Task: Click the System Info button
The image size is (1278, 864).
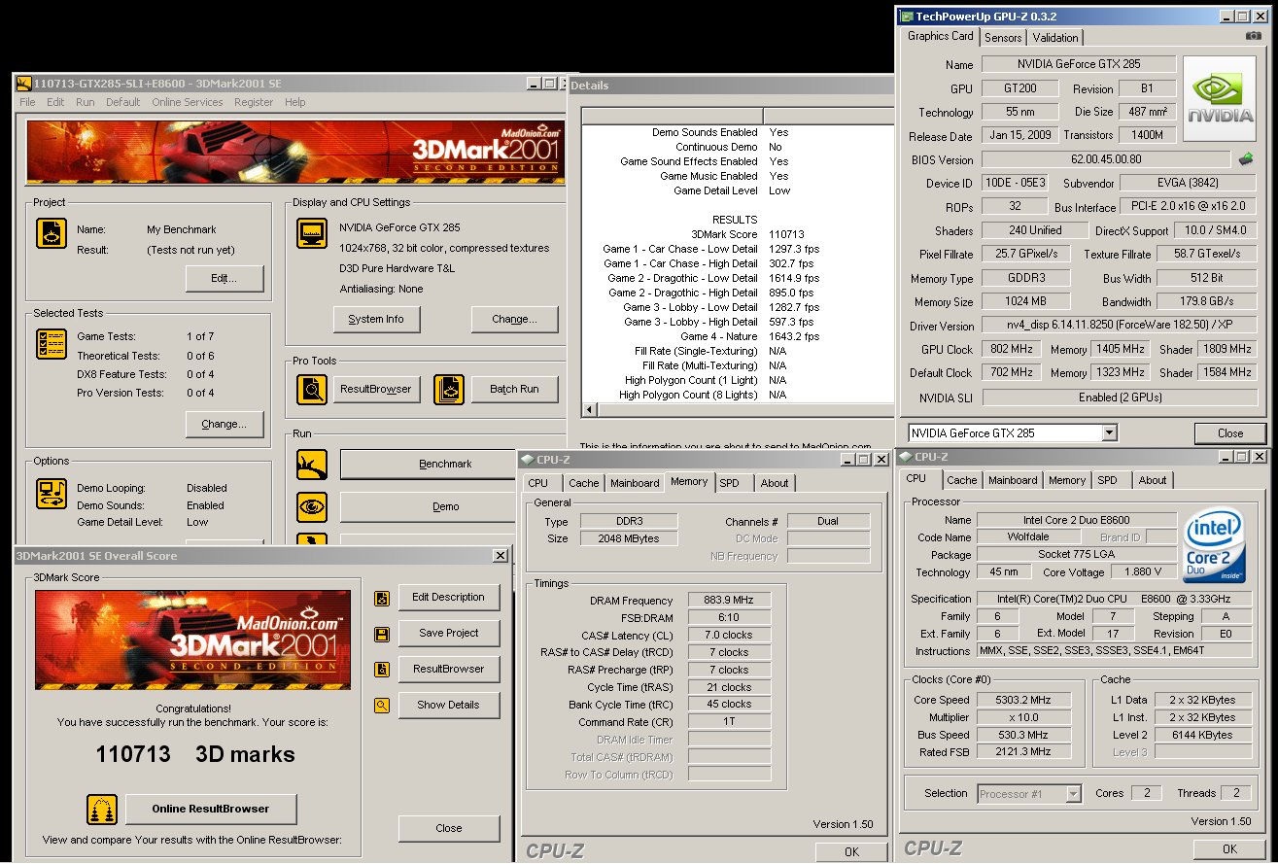Action: (376, 319)
